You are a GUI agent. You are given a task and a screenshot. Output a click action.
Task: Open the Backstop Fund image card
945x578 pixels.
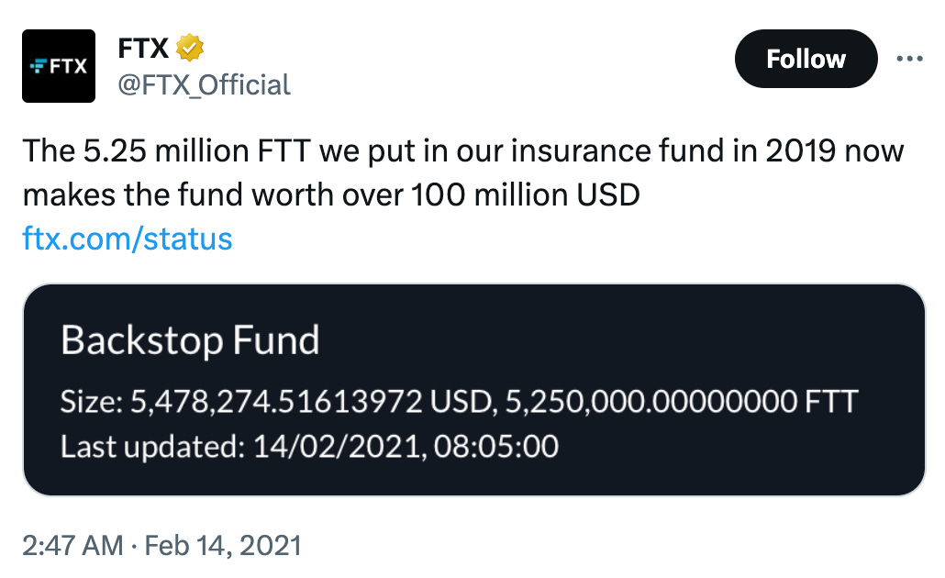tap(473, 390)
